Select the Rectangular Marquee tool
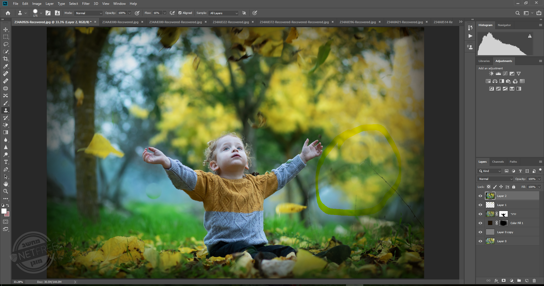 [6, 37]
